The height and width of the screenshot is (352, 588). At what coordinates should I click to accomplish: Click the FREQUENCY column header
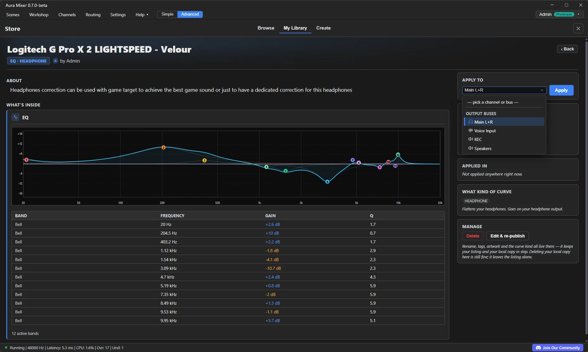pyautogui.click(x=172, y=216)
